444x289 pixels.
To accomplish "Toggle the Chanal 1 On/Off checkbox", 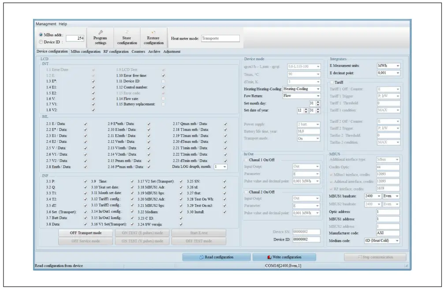I will 246,160.
